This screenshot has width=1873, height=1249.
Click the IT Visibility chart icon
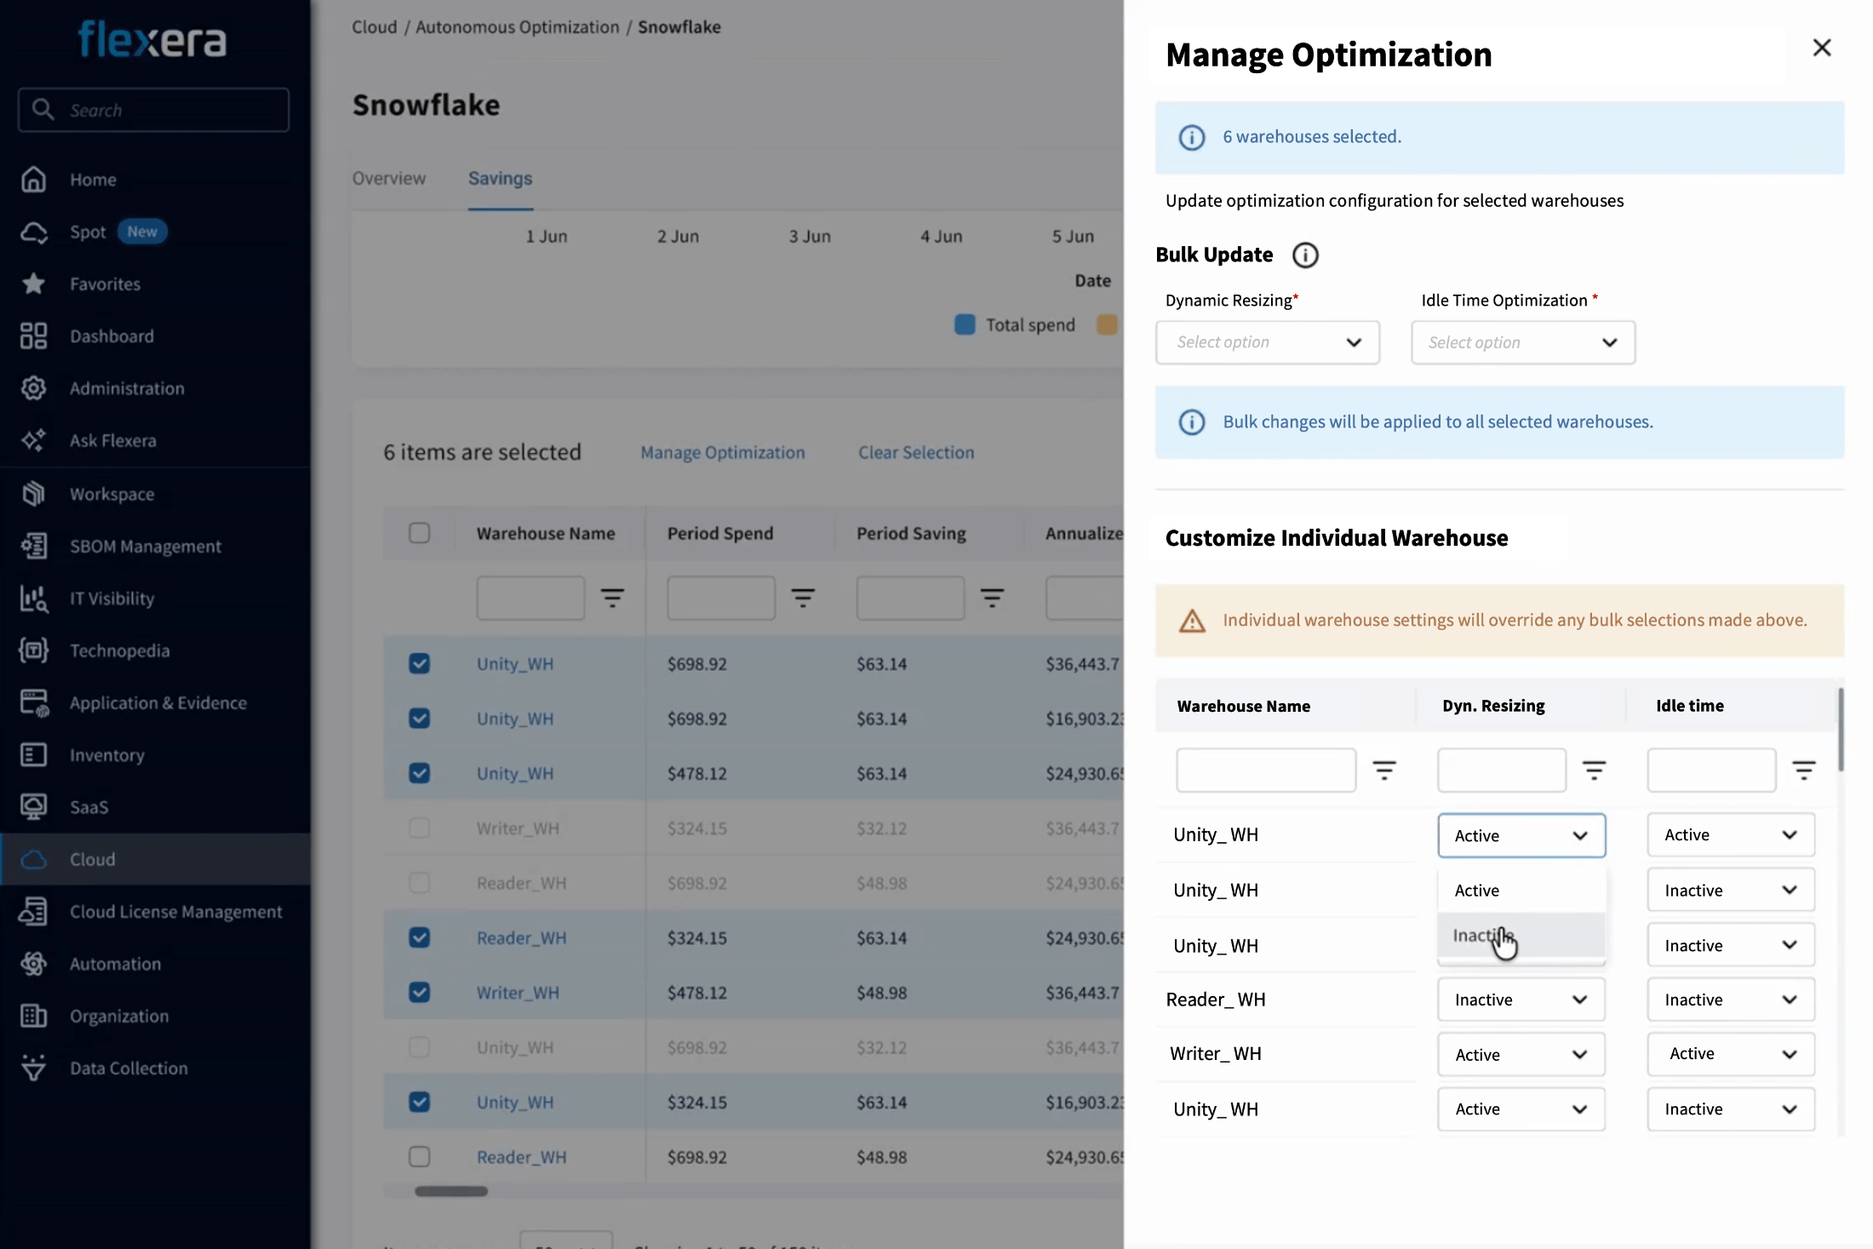[x=33, y=599]
